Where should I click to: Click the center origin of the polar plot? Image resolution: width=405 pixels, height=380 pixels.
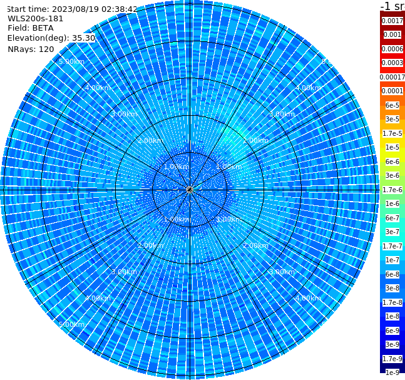[x=190, y=190]
